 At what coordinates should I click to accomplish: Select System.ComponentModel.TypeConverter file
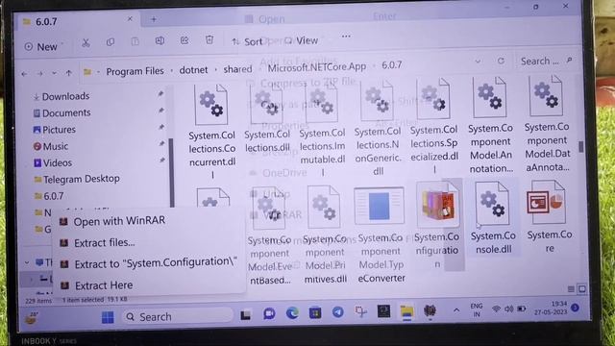pos(381,235)
